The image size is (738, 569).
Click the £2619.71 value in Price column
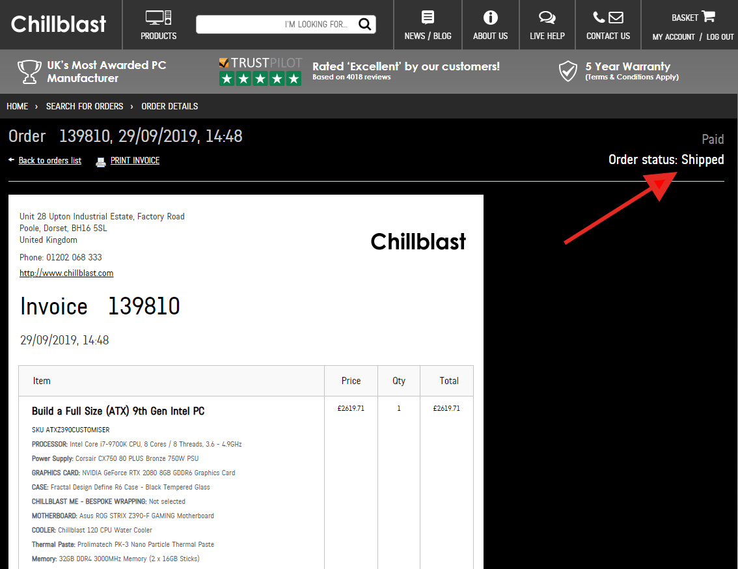click(x=351, y=408)
